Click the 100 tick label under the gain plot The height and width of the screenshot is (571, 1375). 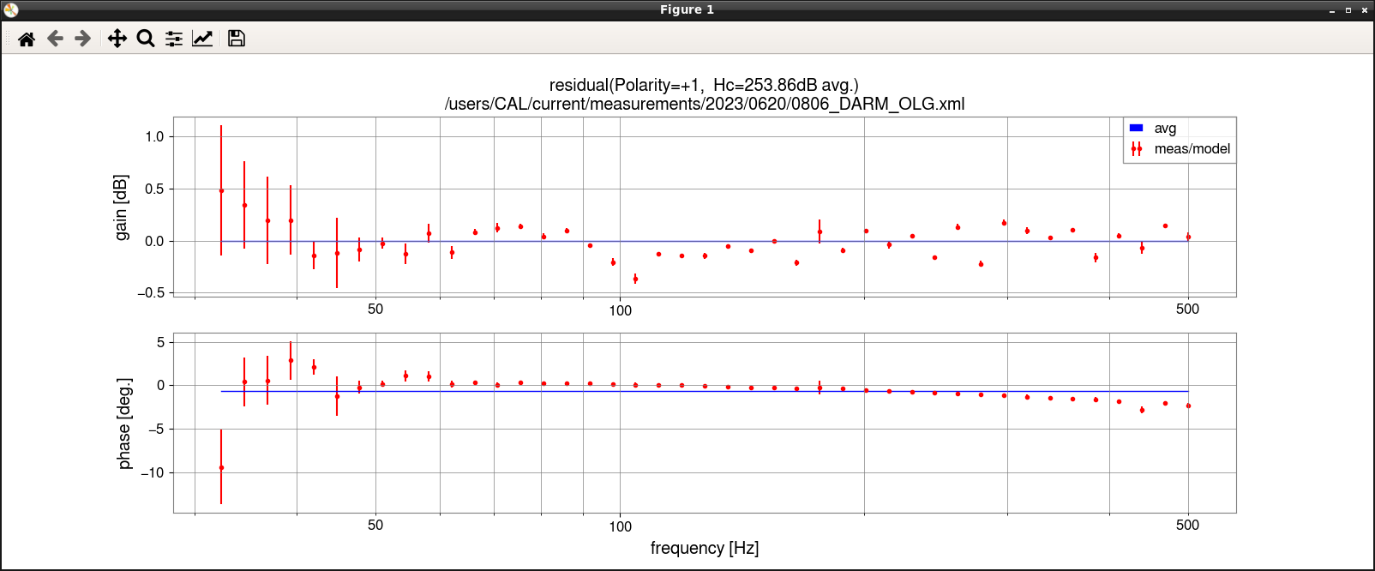(620, 310)
